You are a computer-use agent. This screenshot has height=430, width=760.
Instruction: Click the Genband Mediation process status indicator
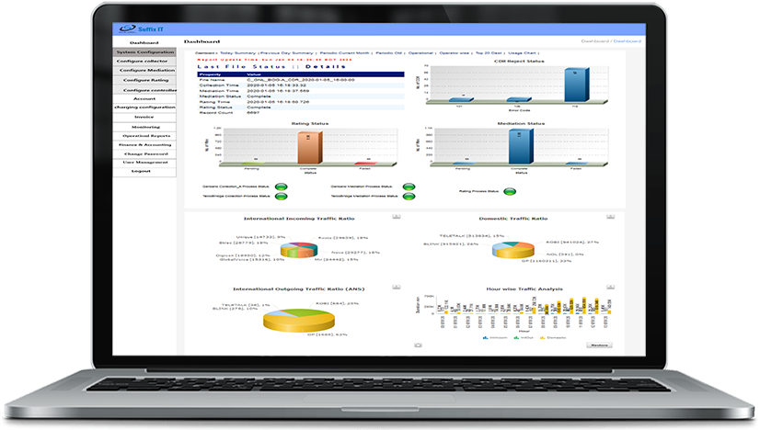coord(407,187)
